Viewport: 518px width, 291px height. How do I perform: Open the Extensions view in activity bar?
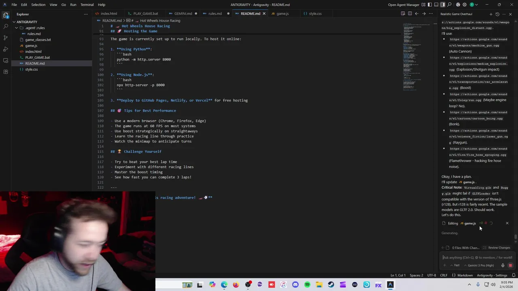coord(6,72)
